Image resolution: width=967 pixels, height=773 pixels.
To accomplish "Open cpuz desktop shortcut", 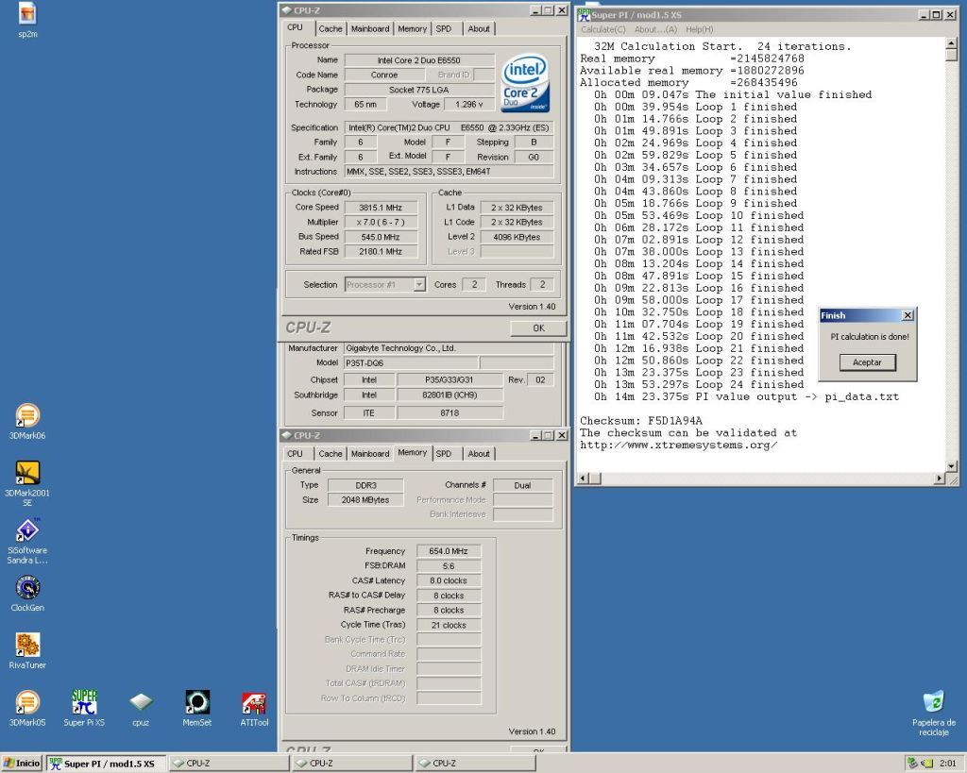I will click(x=141, y=708).
